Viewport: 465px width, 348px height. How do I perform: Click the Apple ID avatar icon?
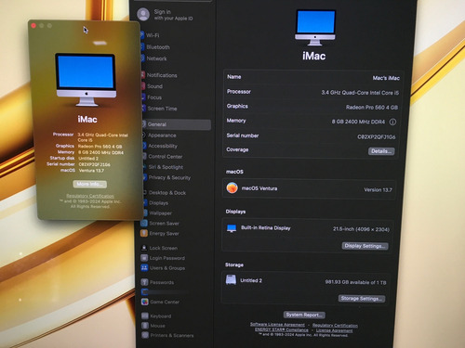[x=143, y=15]
